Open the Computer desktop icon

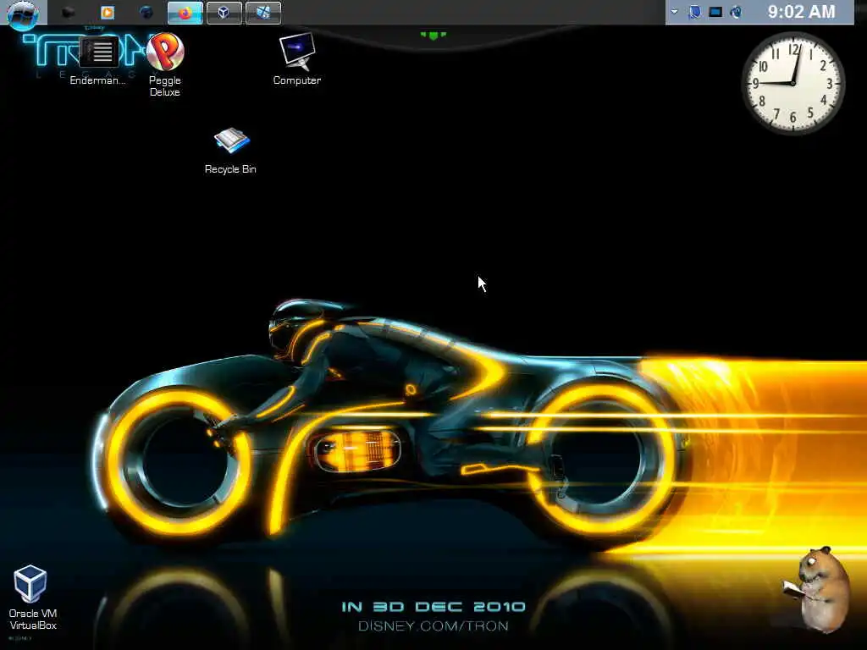[297, 58]
